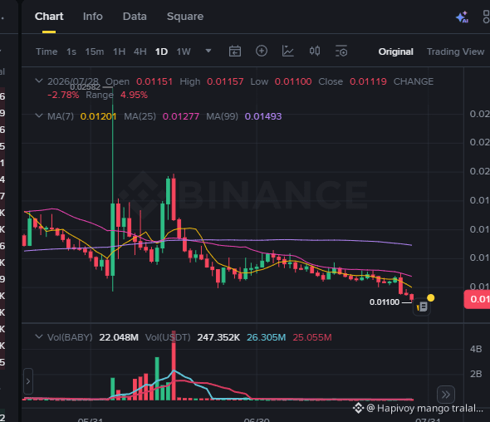This screenshot has width=490, height=422.
Task: Click the Range value 4.95%
Action: point(134,95)
